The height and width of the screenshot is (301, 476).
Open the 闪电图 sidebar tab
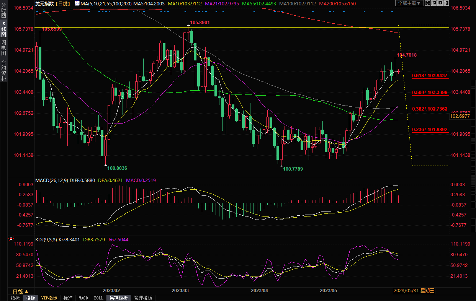coord(3,47)
